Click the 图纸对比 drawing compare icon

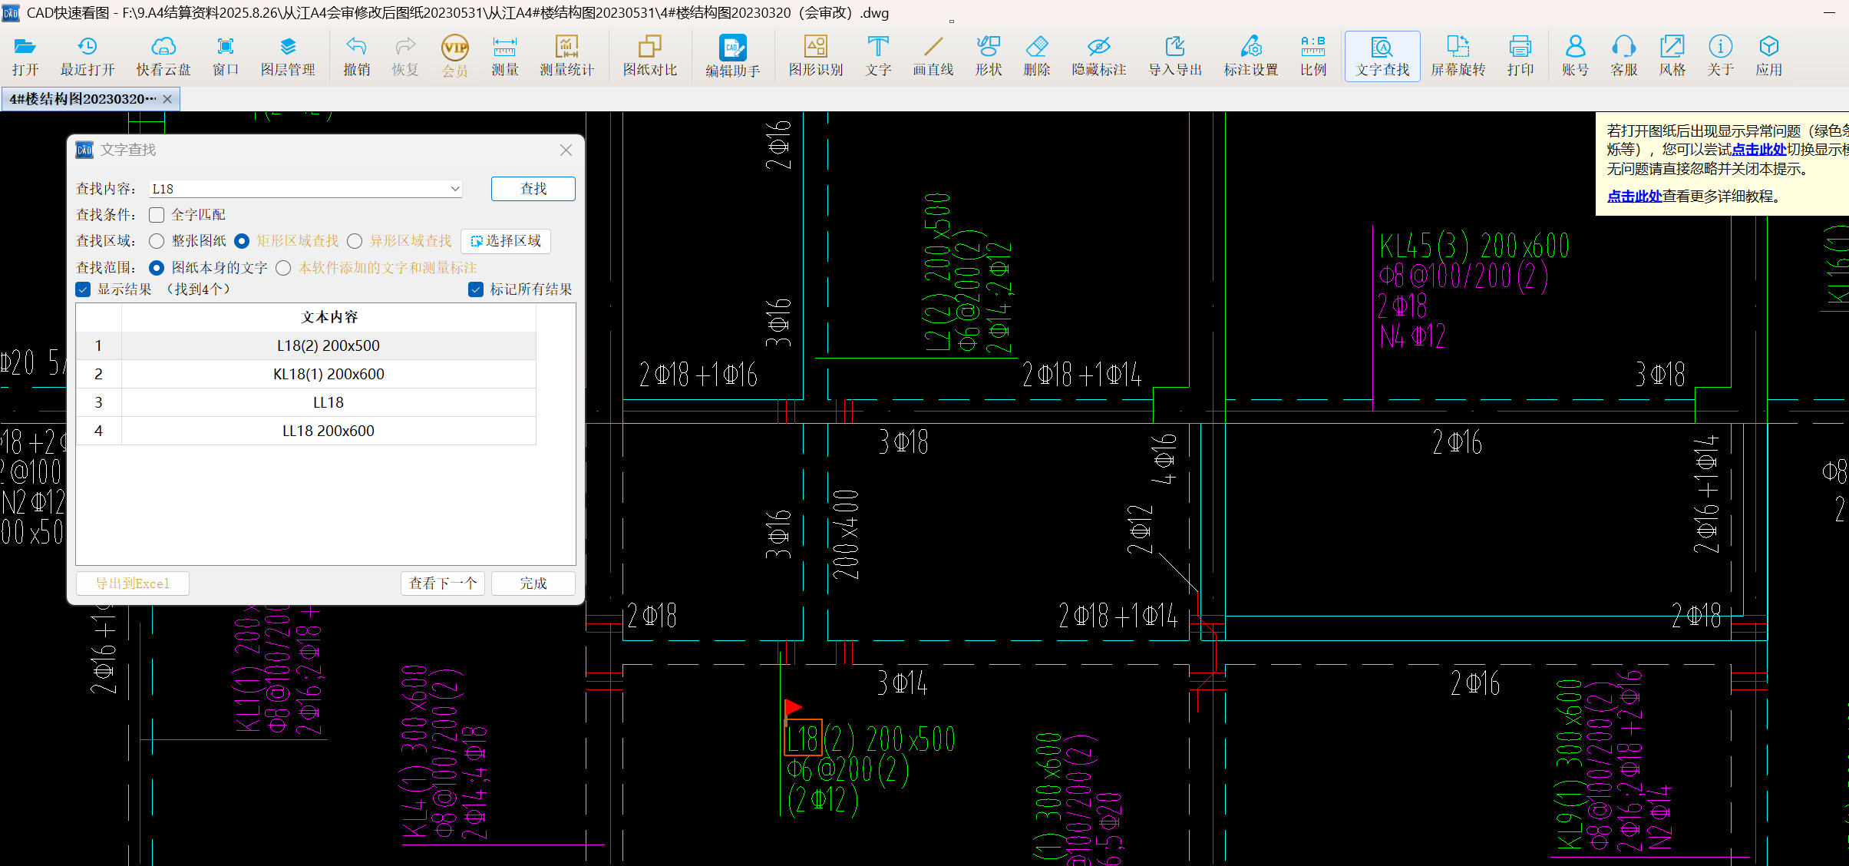click(649, 55)
